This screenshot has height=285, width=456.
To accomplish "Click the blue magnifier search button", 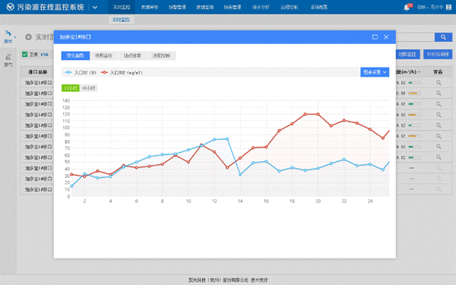I will 443,37.
